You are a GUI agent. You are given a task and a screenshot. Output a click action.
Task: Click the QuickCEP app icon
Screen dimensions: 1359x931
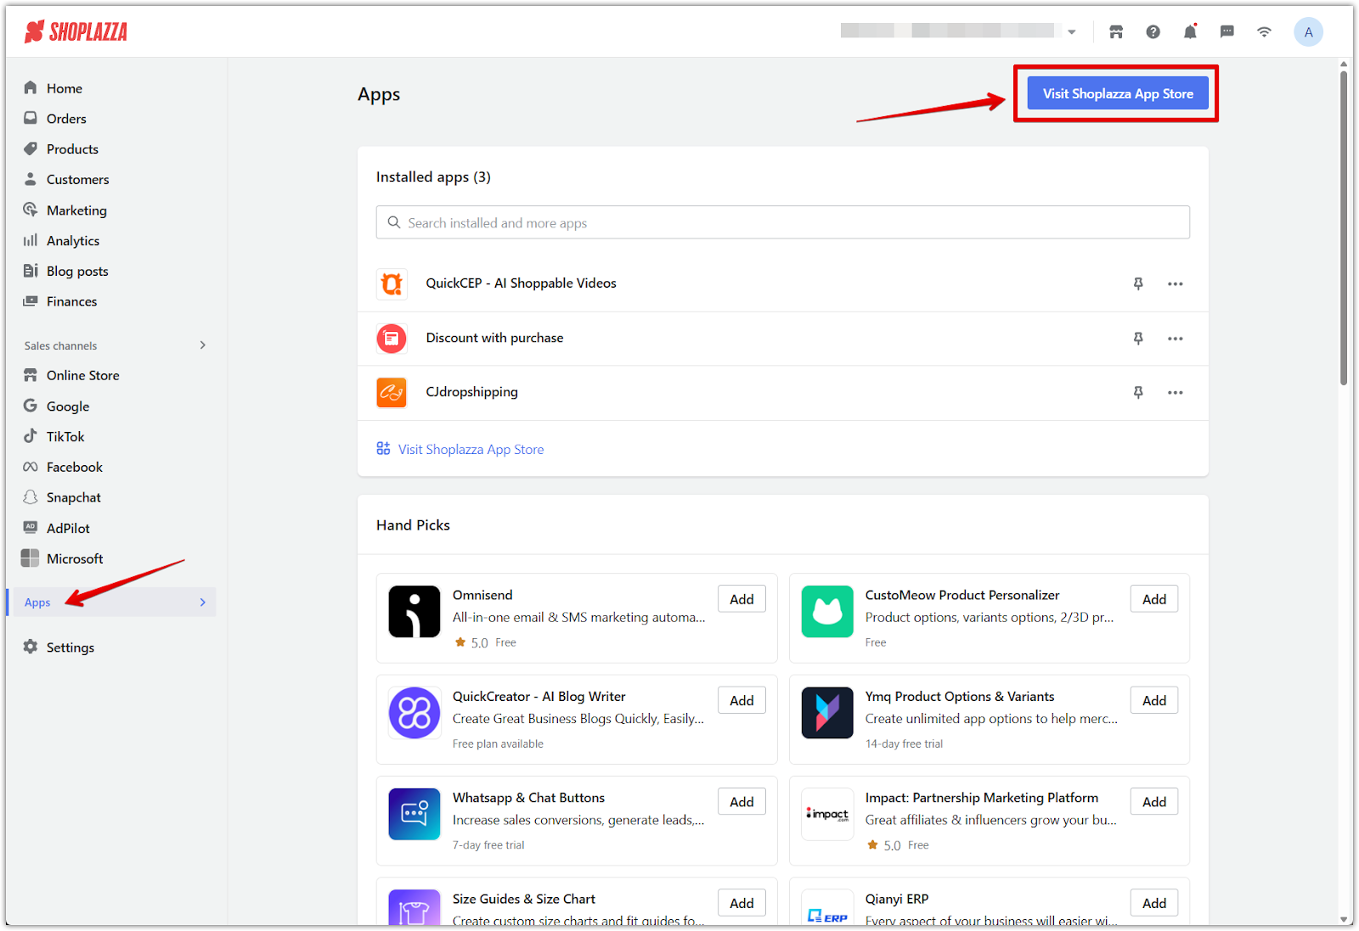[x=392, y=283]
